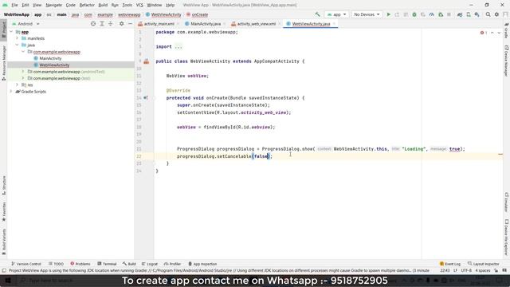This screenshot has height=287, width=510.
Task: Expand Gradle Scripts node
Action: point(11,92)
